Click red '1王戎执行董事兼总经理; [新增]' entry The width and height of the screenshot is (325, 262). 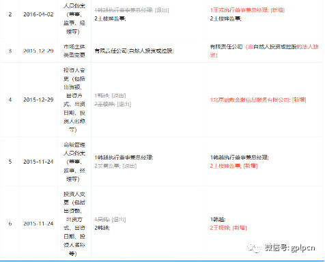(x=247, y=10)
